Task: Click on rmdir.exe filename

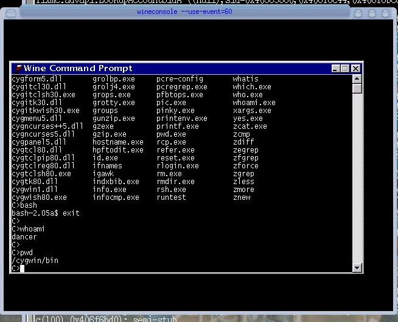Action: pos(175,182)
